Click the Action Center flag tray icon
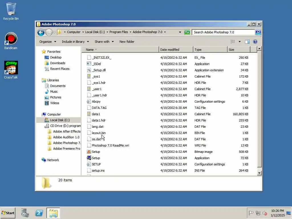The height and width of the screenshot is (219, 292). (251, 213)
